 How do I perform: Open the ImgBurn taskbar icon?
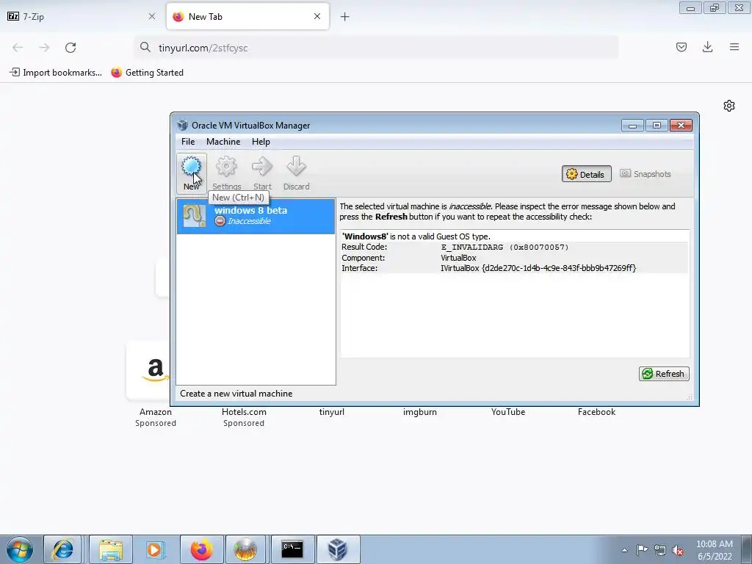point(245,549)
